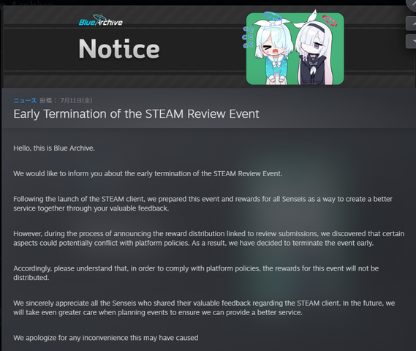Click the Blue Archive logo in banner
This screenshot has height=351, width=416.
(101, 20)
